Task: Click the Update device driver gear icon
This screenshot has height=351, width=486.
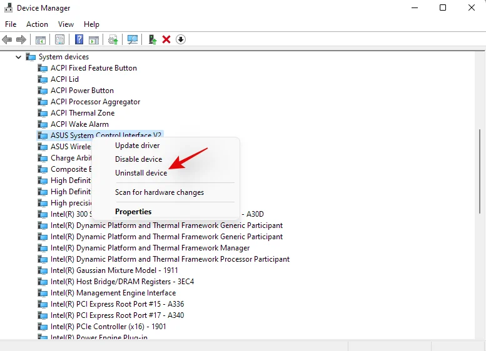Action: [113, 39]
